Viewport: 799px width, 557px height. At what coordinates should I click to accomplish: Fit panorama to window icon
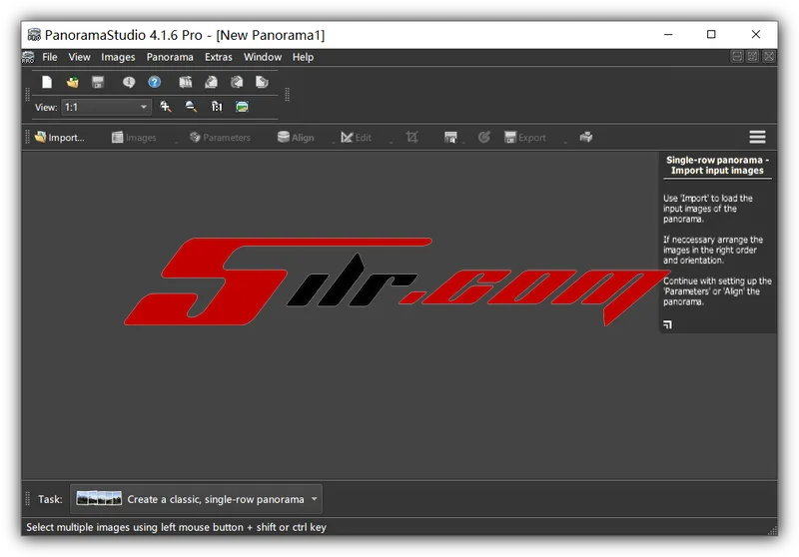(242, 107)
